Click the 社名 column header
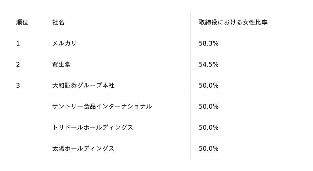 58,23
